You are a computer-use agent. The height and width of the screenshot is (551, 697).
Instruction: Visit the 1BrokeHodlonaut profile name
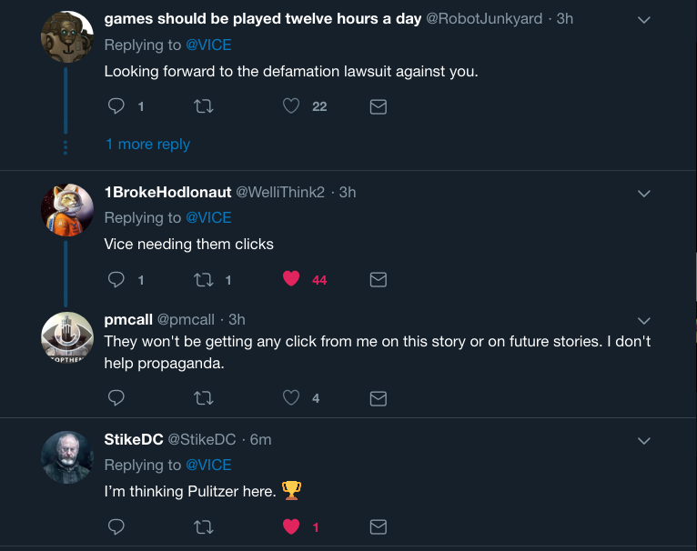click(x=167, y=192)
